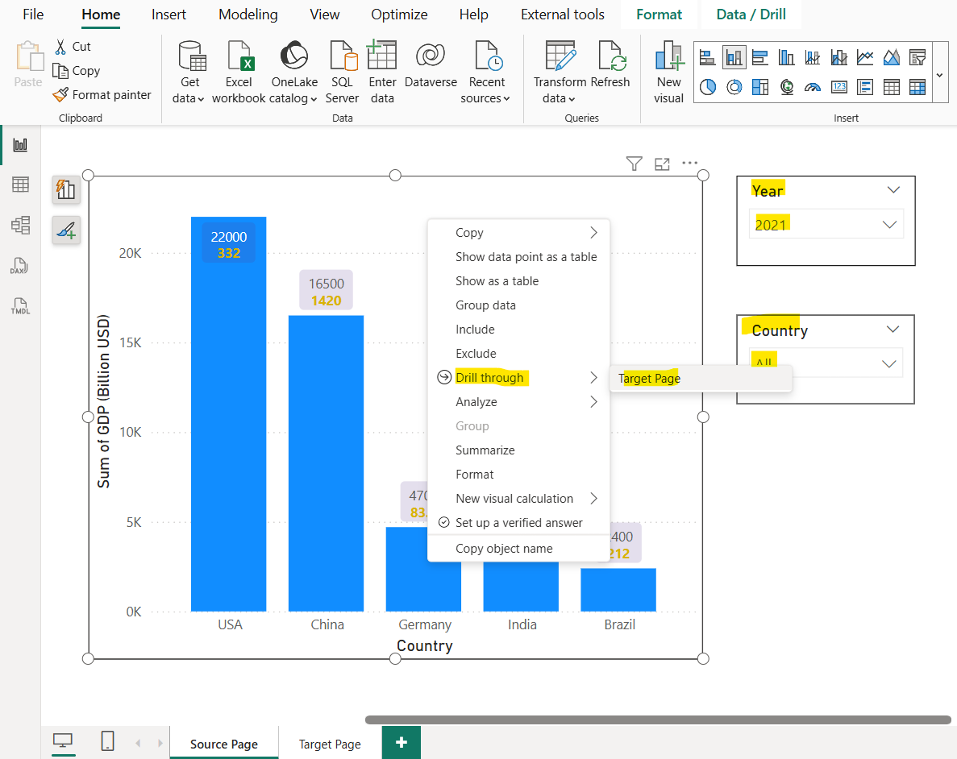Insert a Pie chart visual
The width and height of the screenshot is (957, 759).
tap(707, 87)
